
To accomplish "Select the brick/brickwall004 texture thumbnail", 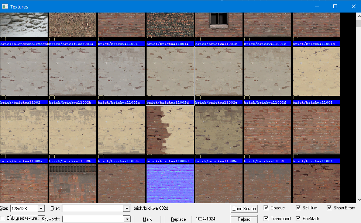I will [x=268, y=130].
